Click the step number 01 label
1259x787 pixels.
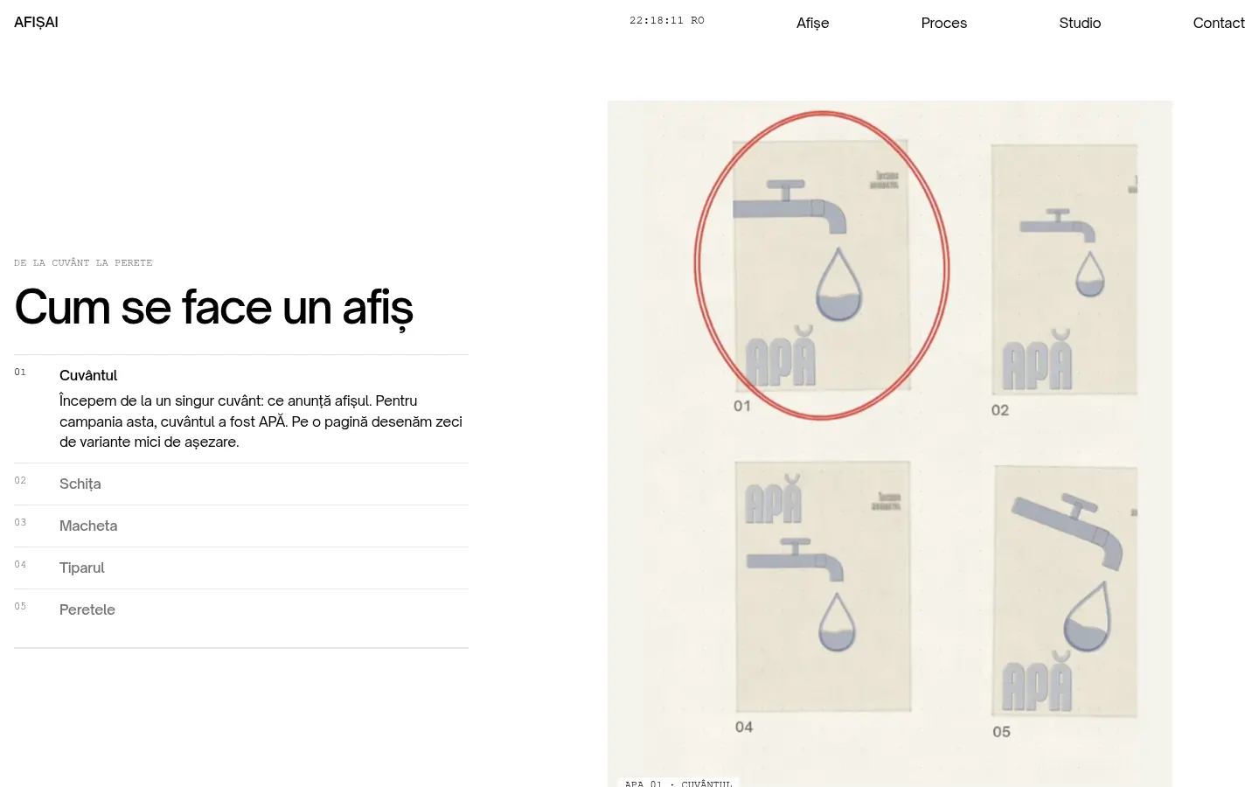coord(20,372)
